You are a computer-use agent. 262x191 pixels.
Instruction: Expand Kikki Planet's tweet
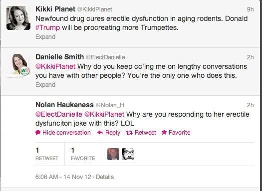pyautogui.click(x=45, y=37)
